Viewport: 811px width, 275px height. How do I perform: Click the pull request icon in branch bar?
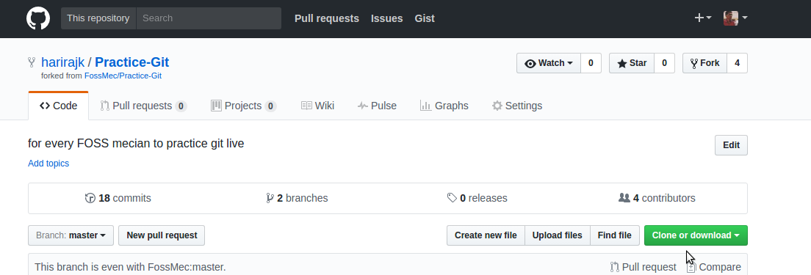pos(614,267)
